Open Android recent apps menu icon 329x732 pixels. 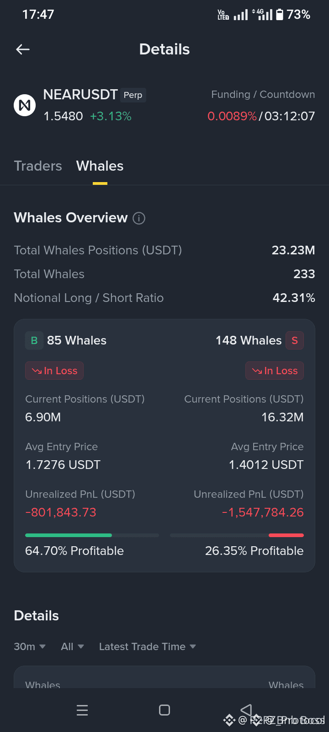(x=82, y=710)
